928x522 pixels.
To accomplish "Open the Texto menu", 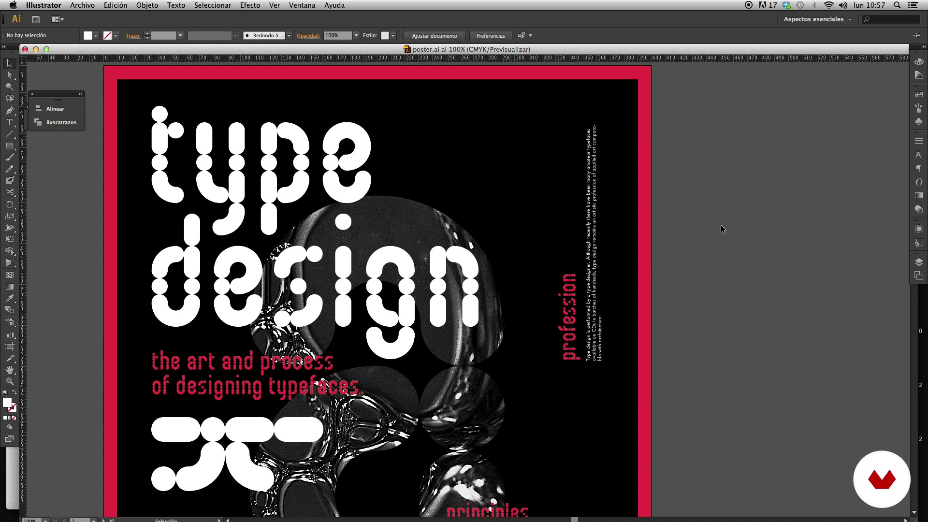I will coord(176,5).
